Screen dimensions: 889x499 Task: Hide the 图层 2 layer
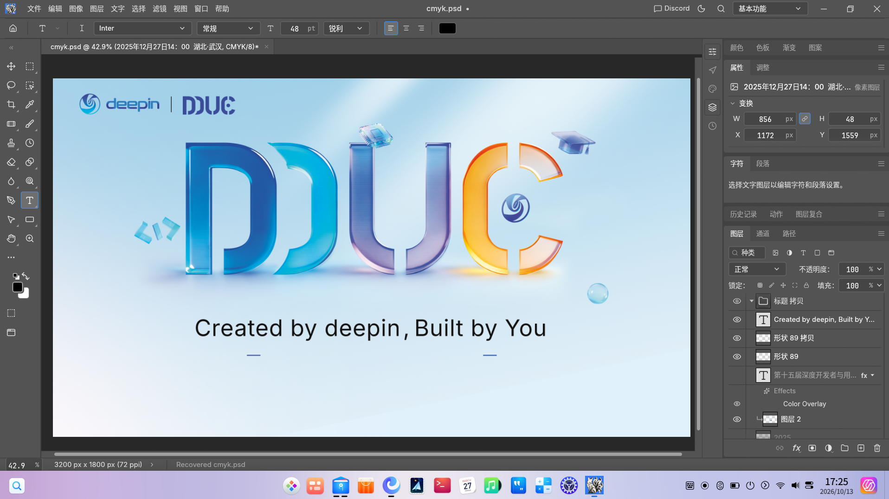point(737,419)
